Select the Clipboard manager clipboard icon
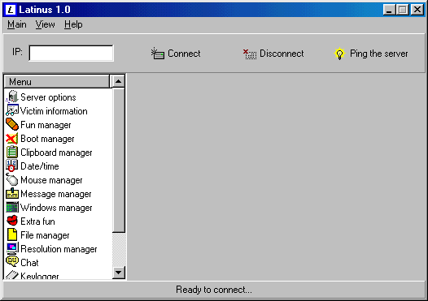Screen dimensions: 428x301 tap(12, 152)
